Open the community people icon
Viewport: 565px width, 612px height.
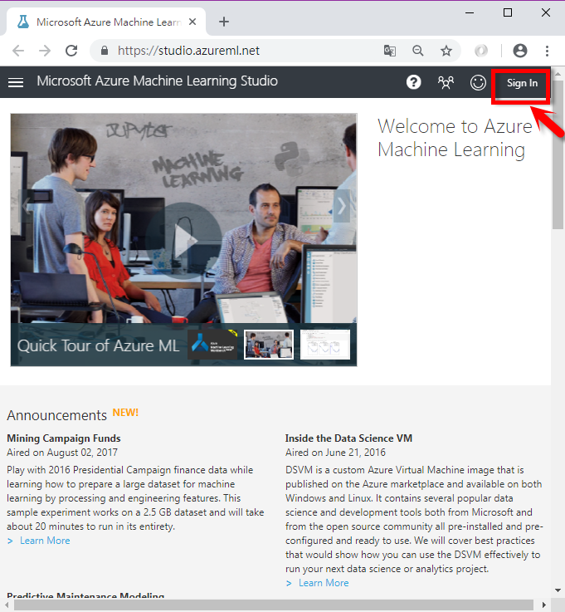[x=446, y=82]
